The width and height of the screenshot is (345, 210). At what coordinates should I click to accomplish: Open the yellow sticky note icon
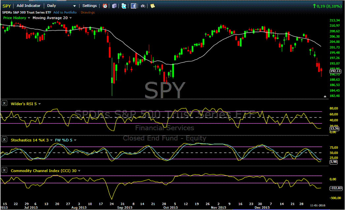pos(152,6)
